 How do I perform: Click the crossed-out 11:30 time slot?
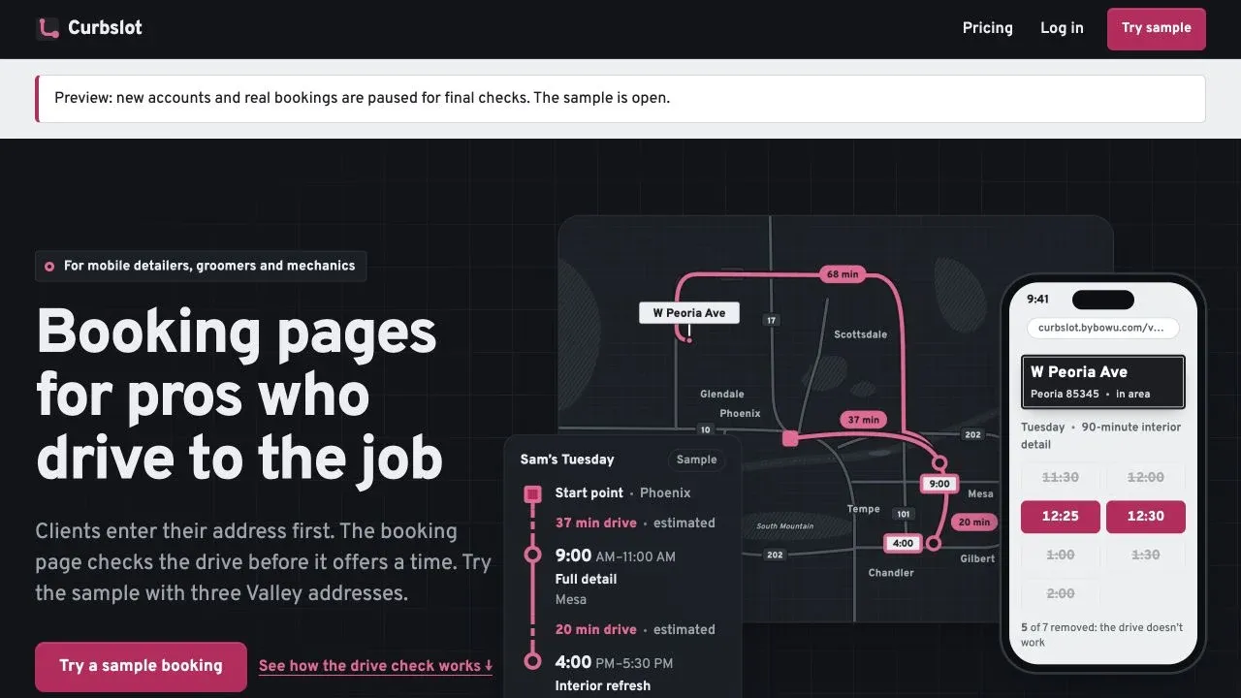click(x=1060, y=478)
